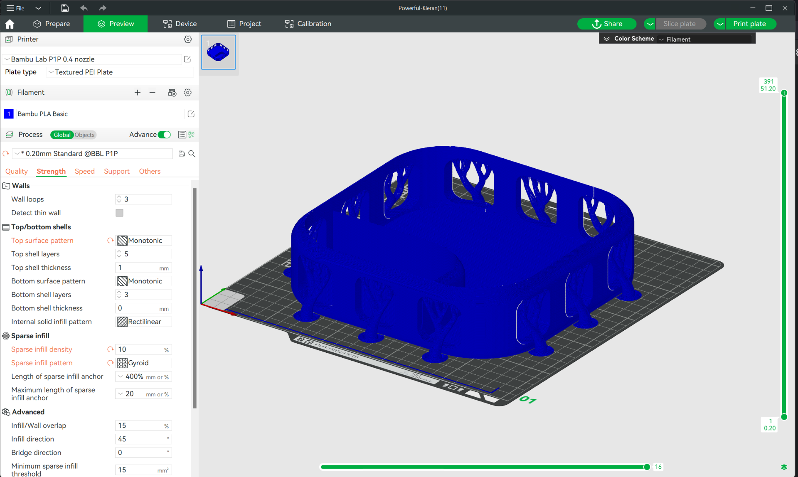Click the Home icon
This screenshot has width=798, height=477.
coord(10,24)
